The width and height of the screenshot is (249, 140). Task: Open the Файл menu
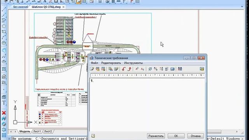[x=94, y=63]
